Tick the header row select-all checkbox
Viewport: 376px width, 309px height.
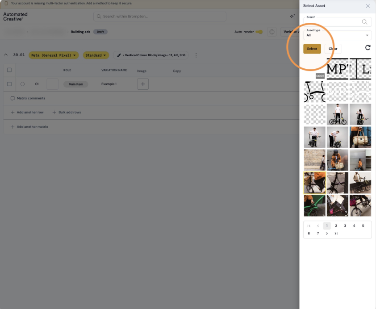click(9, 70)
